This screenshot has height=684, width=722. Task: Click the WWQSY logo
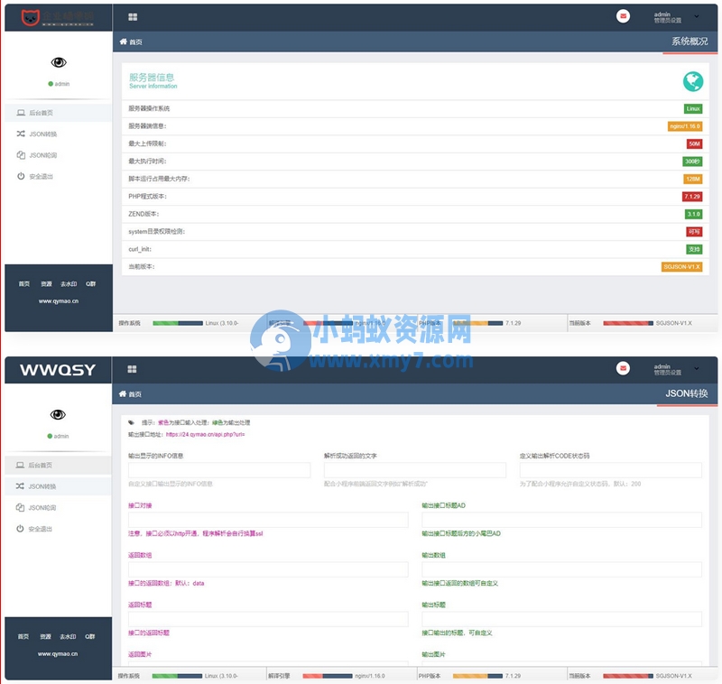tap(58, 370)
